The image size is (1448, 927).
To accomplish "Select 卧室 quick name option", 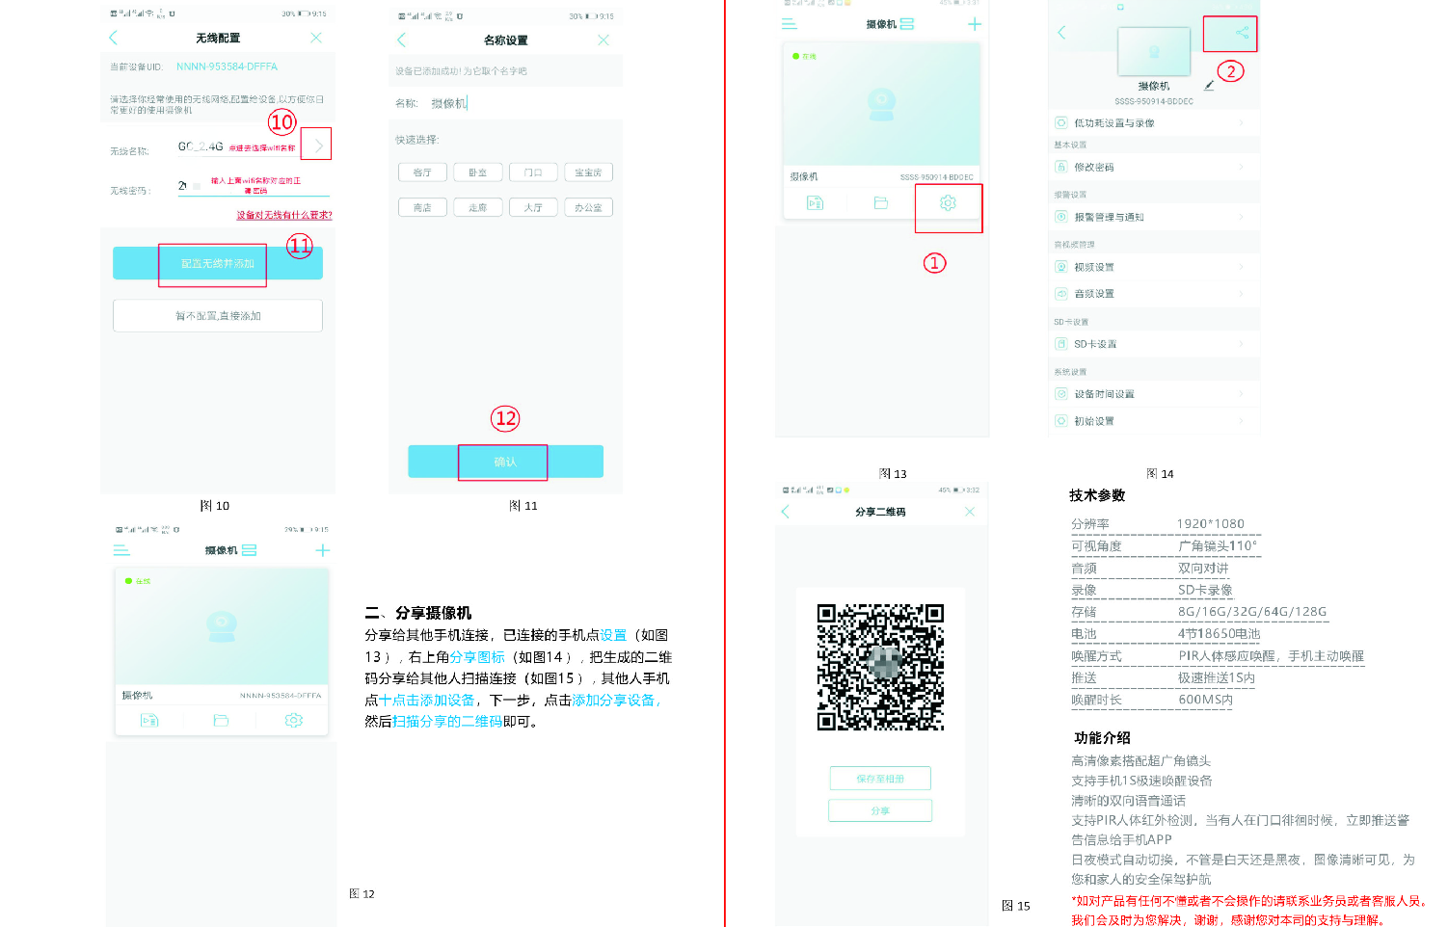I will 478,172.
